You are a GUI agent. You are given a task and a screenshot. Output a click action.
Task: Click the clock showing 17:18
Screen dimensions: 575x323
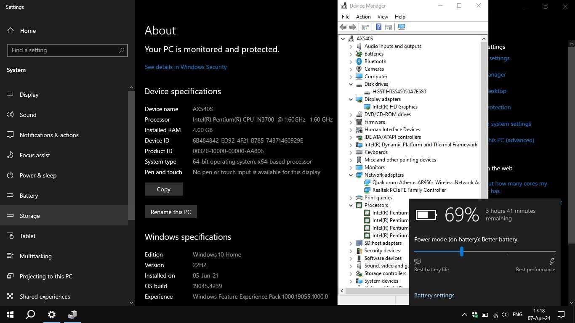pos(539,315)
